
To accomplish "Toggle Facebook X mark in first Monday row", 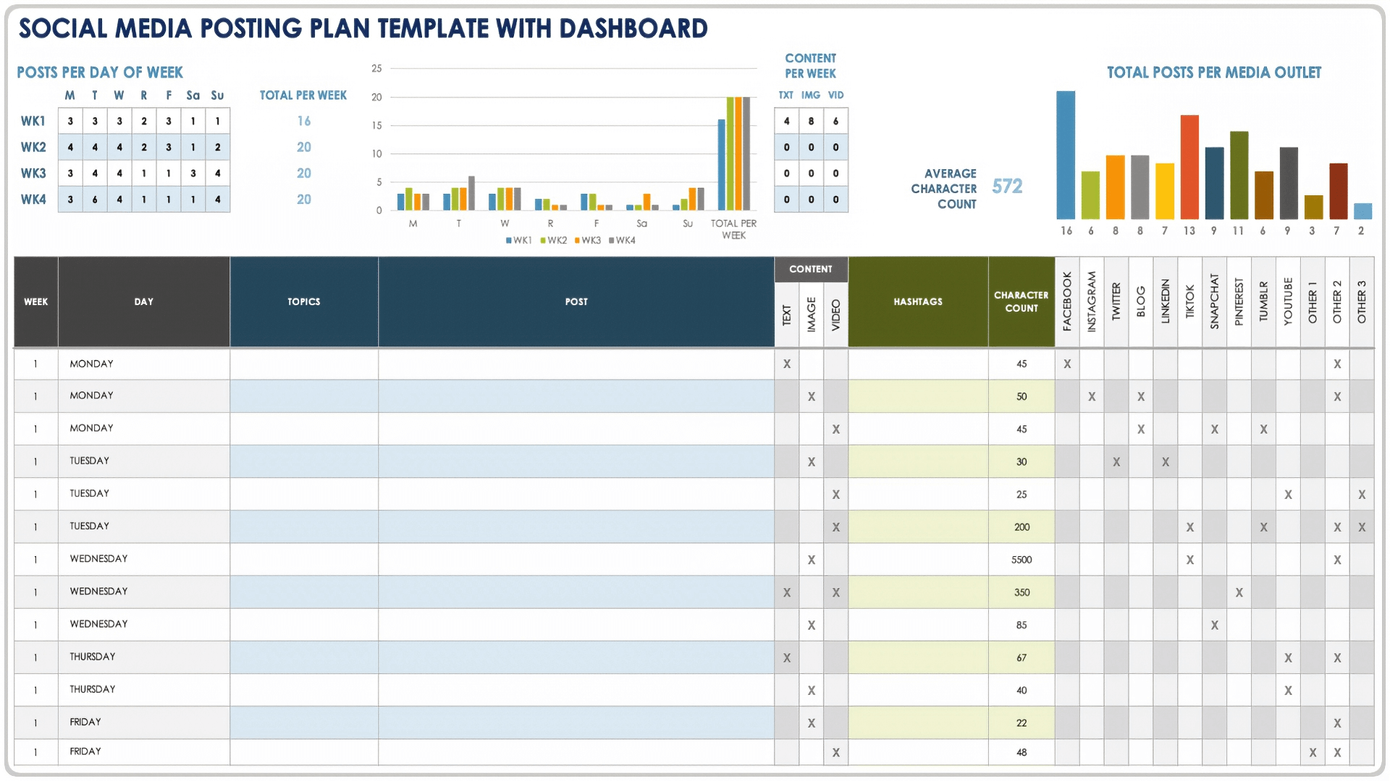I will tap(1067, 364).
